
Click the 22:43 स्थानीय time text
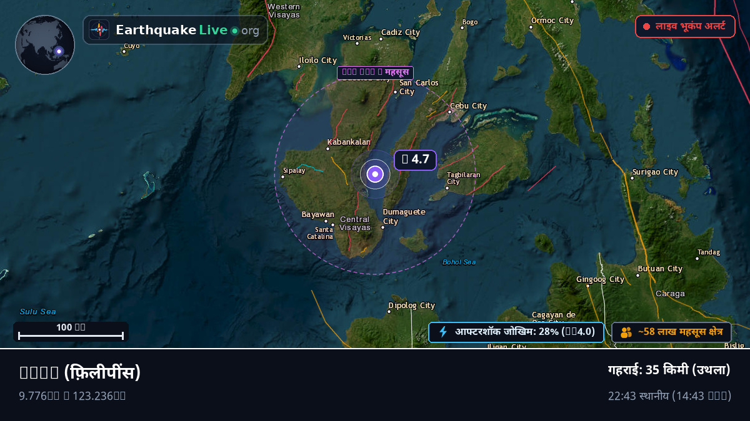pyautogui.click(x=669, y=396)
